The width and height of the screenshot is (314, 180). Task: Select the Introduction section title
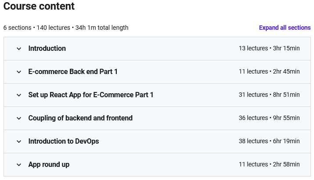tap(47, 49)
